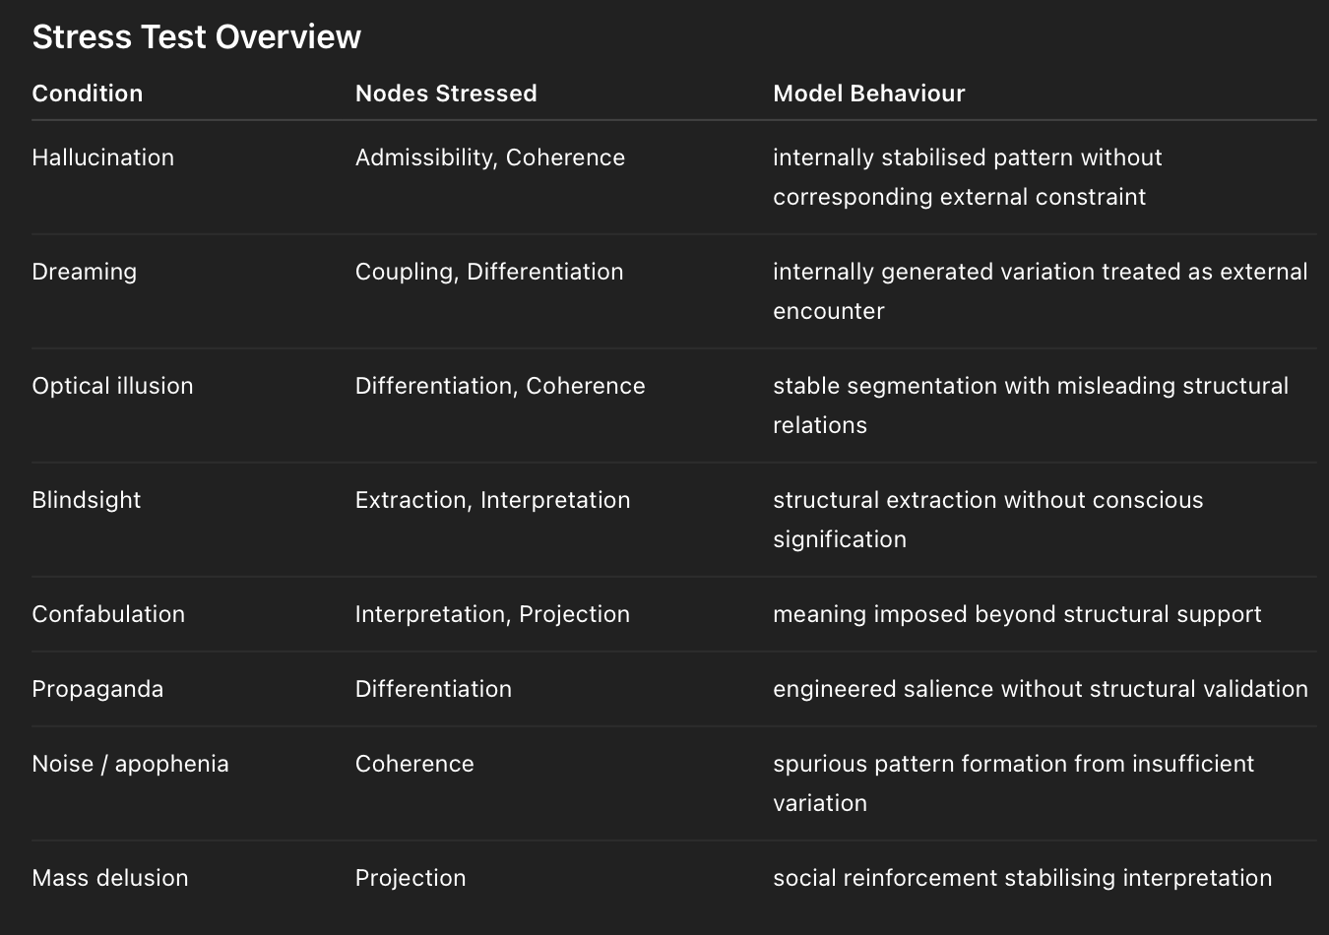This screenshot has height=935, width=1329.
Task: Click the Nodes Stressed column header
Action: [x=446, y=93]
